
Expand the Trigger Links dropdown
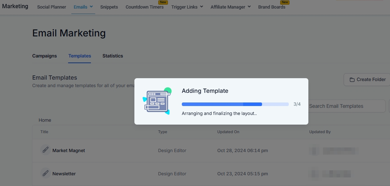187,7
